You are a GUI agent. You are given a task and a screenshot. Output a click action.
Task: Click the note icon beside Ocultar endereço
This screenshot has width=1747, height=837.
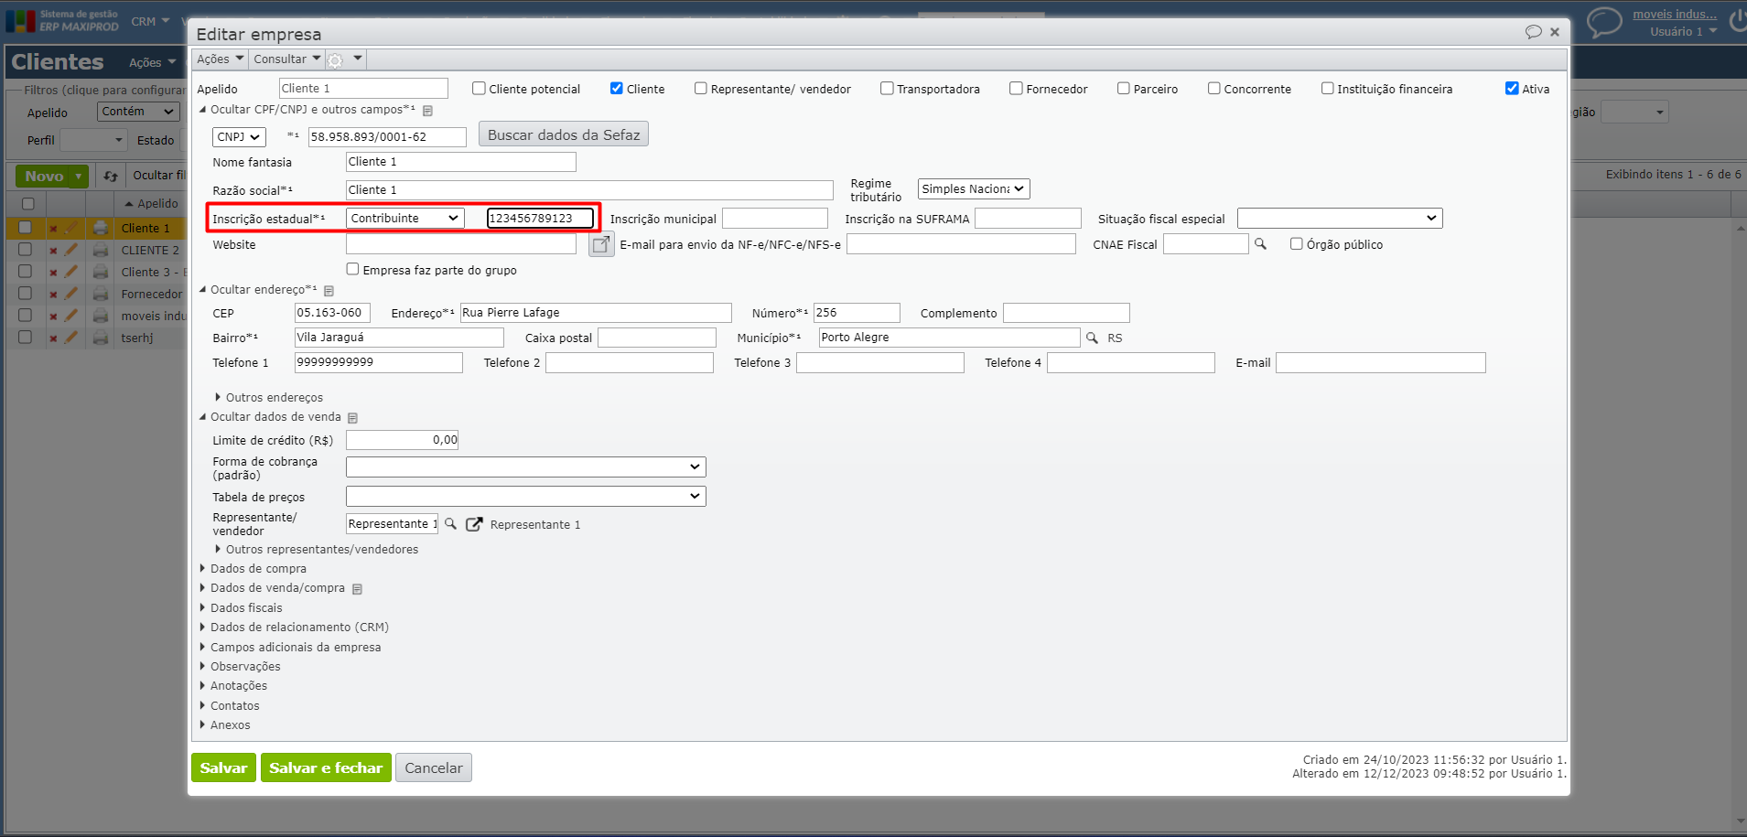(329, 291)
